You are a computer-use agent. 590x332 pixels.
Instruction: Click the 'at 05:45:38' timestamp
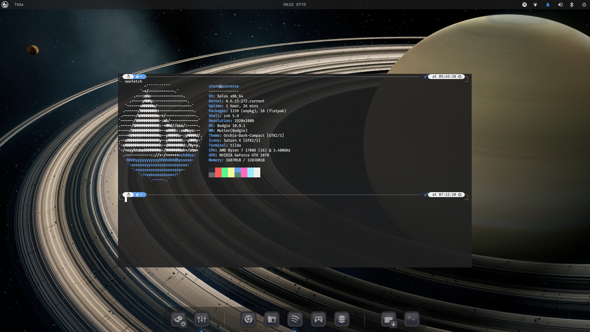(444, 77)
